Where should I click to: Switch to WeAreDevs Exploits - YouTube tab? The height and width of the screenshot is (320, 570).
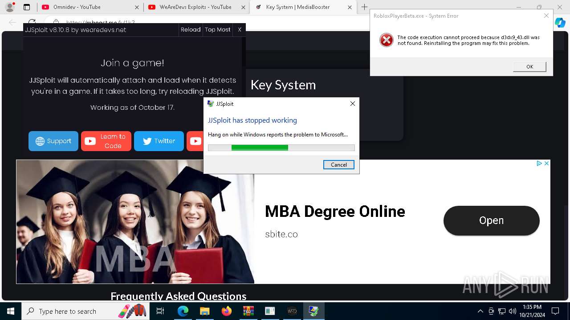pyautogui.click(x=196, y=7)
